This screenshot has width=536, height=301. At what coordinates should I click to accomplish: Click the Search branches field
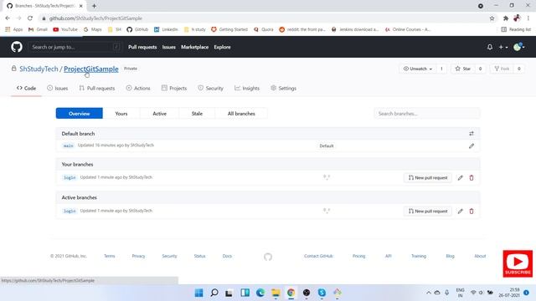[x=427, y=114]
